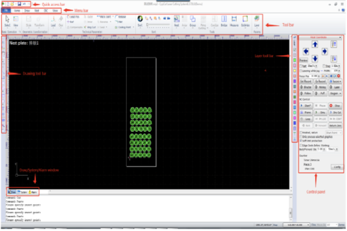
Task: Click the Ring Cut option
Action: (x=90, y=27)
